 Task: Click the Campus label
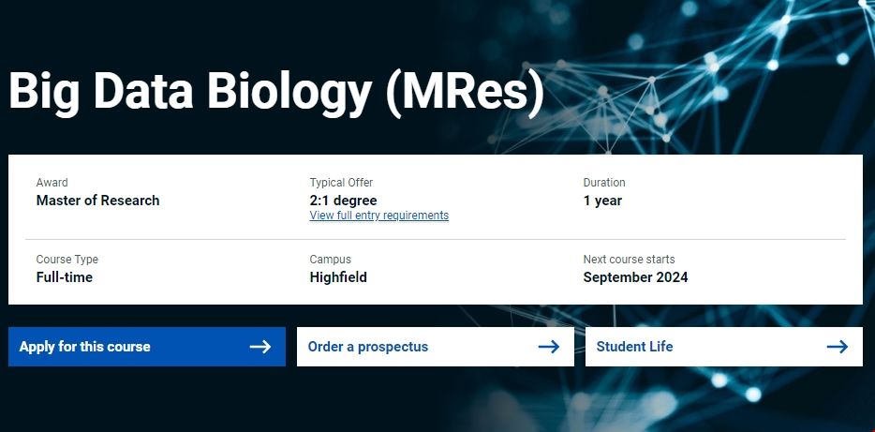(x=331, y=260)
